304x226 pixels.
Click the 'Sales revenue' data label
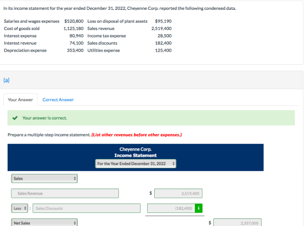101,28
